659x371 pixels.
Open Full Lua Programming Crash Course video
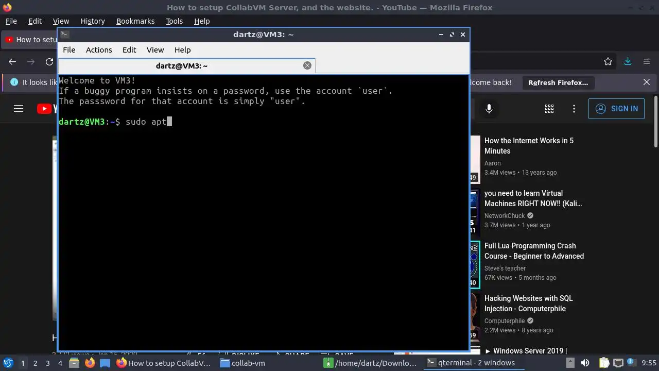[534, 251]
